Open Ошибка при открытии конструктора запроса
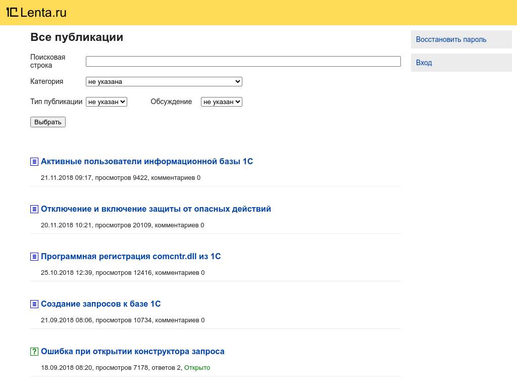517x388 pixels. coord(132,351)
